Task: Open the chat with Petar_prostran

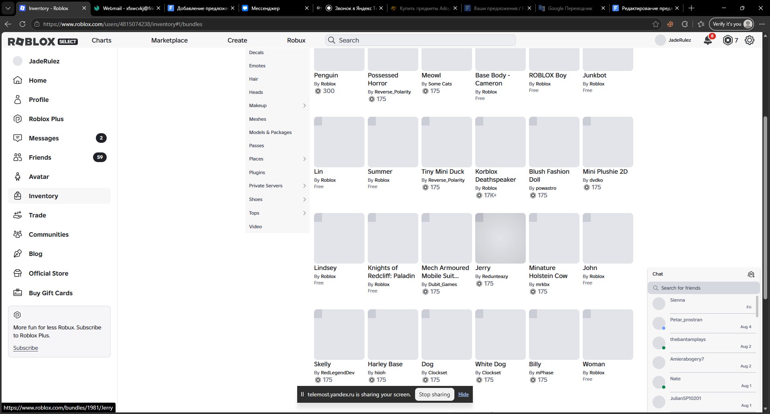Action: tap(704, 323)
